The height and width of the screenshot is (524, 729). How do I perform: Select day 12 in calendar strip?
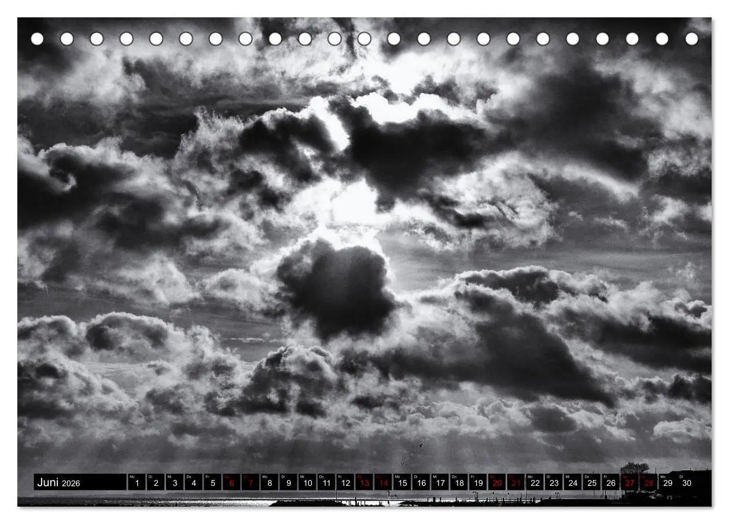(x=345, y=482)
